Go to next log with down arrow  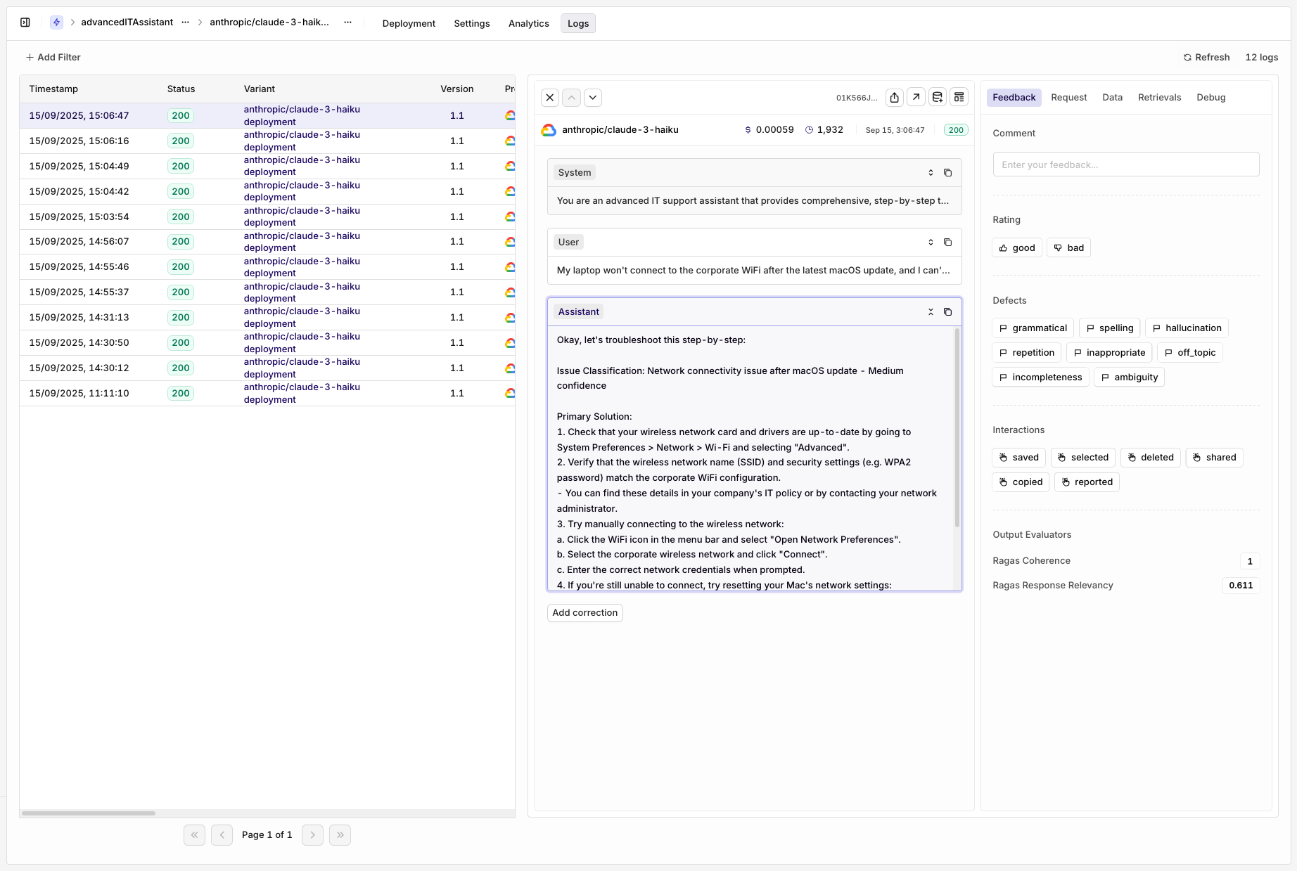click(x=593, y=98)
